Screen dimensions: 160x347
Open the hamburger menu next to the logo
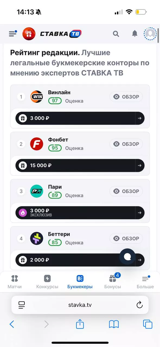12,34
